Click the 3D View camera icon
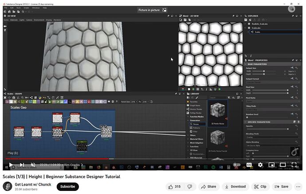Image resolution: width=306 pixels, height=194 pixels. (5, 26)
